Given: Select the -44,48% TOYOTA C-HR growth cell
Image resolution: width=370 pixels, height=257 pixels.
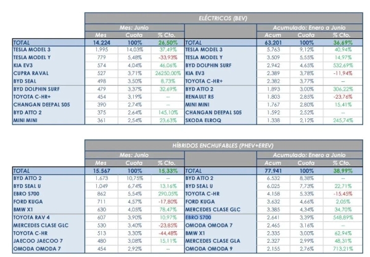Looking at the screenshot, I should (168, 233).
